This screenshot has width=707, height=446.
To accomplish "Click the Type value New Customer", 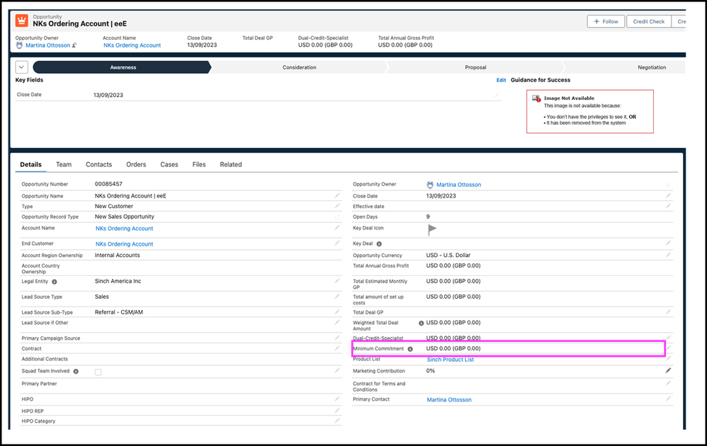I will click(114, 206).
